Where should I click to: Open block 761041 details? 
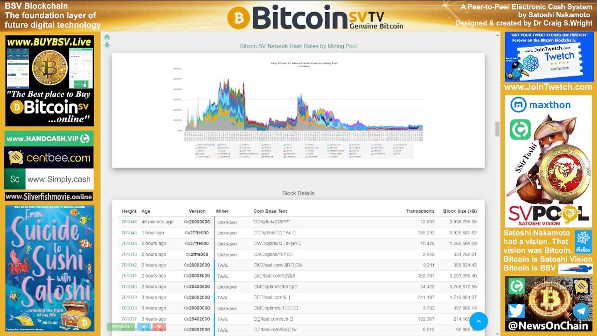(129, 276)
